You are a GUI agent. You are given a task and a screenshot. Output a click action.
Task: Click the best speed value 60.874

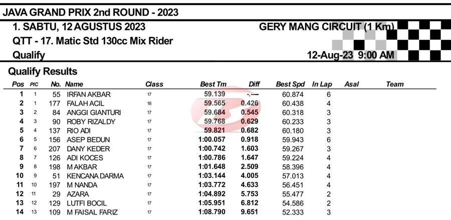[x=293, y=94]
